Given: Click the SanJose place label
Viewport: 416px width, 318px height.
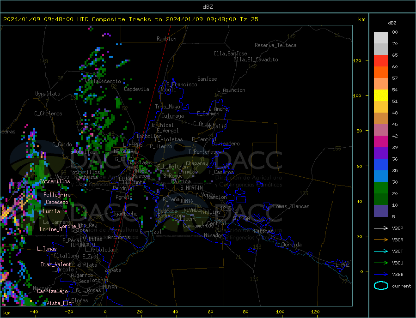Looking at the screenshot, I should [x=207, y=79].
